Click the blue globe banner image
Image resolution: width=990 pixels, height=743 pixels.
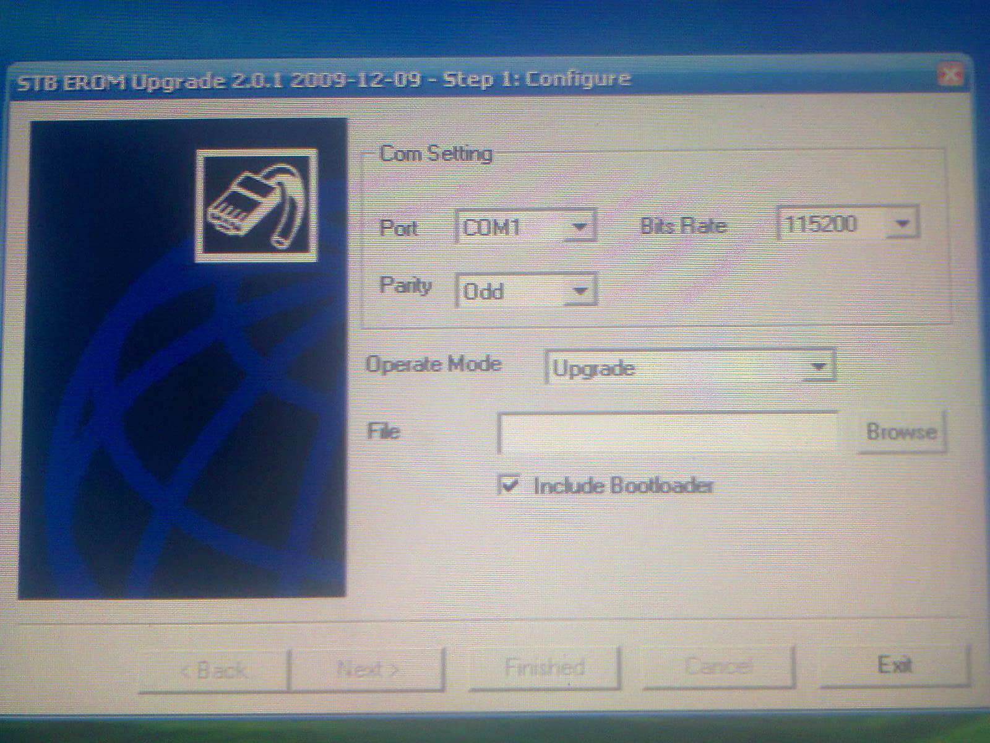[x=182, y=359]
